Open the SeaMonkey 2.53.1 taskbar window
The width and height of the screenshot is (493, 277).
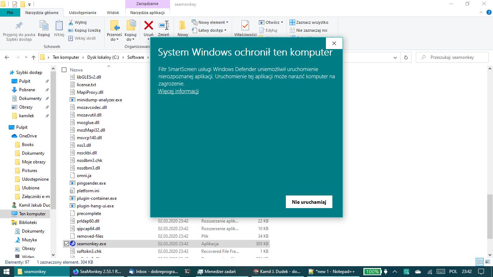pos(97,272)
